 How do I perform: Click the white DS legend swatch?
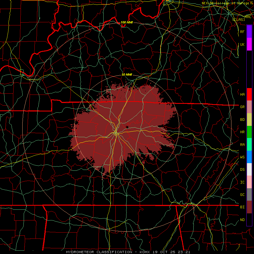tap(249, 169)
